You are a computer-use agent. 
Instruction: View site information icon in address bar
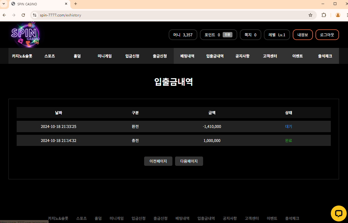coord(34,15)
